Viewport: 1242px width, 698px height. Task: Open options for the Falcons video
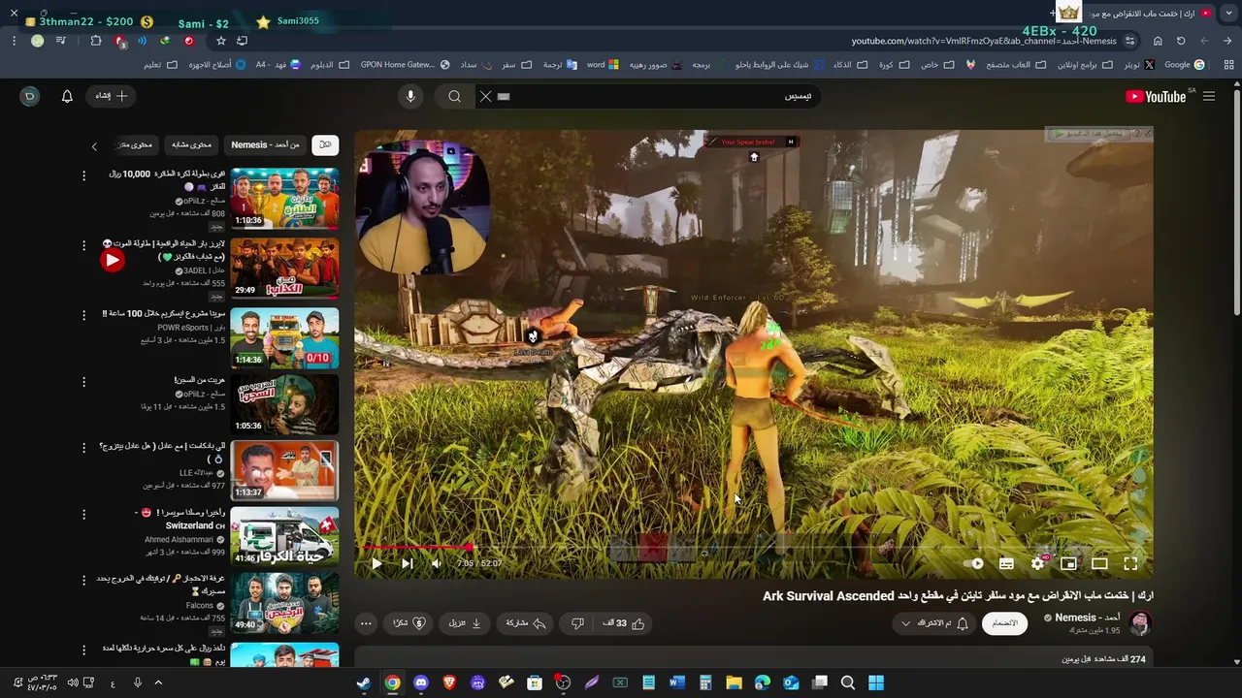[83, 579]
